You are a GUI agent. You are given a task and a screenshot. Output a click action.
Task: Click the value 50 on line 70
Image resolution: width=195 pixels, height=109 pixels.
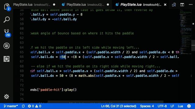tap(62, 76)
